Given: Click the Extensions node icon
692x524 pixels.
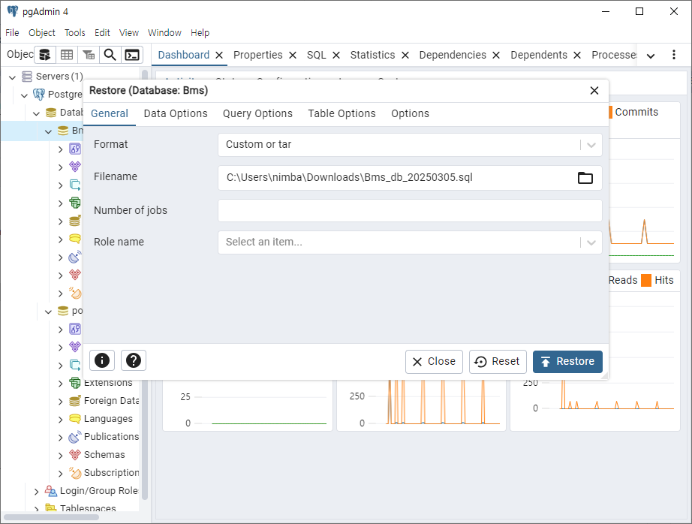Looking at the screenshot, I should (x=75, y=383).
